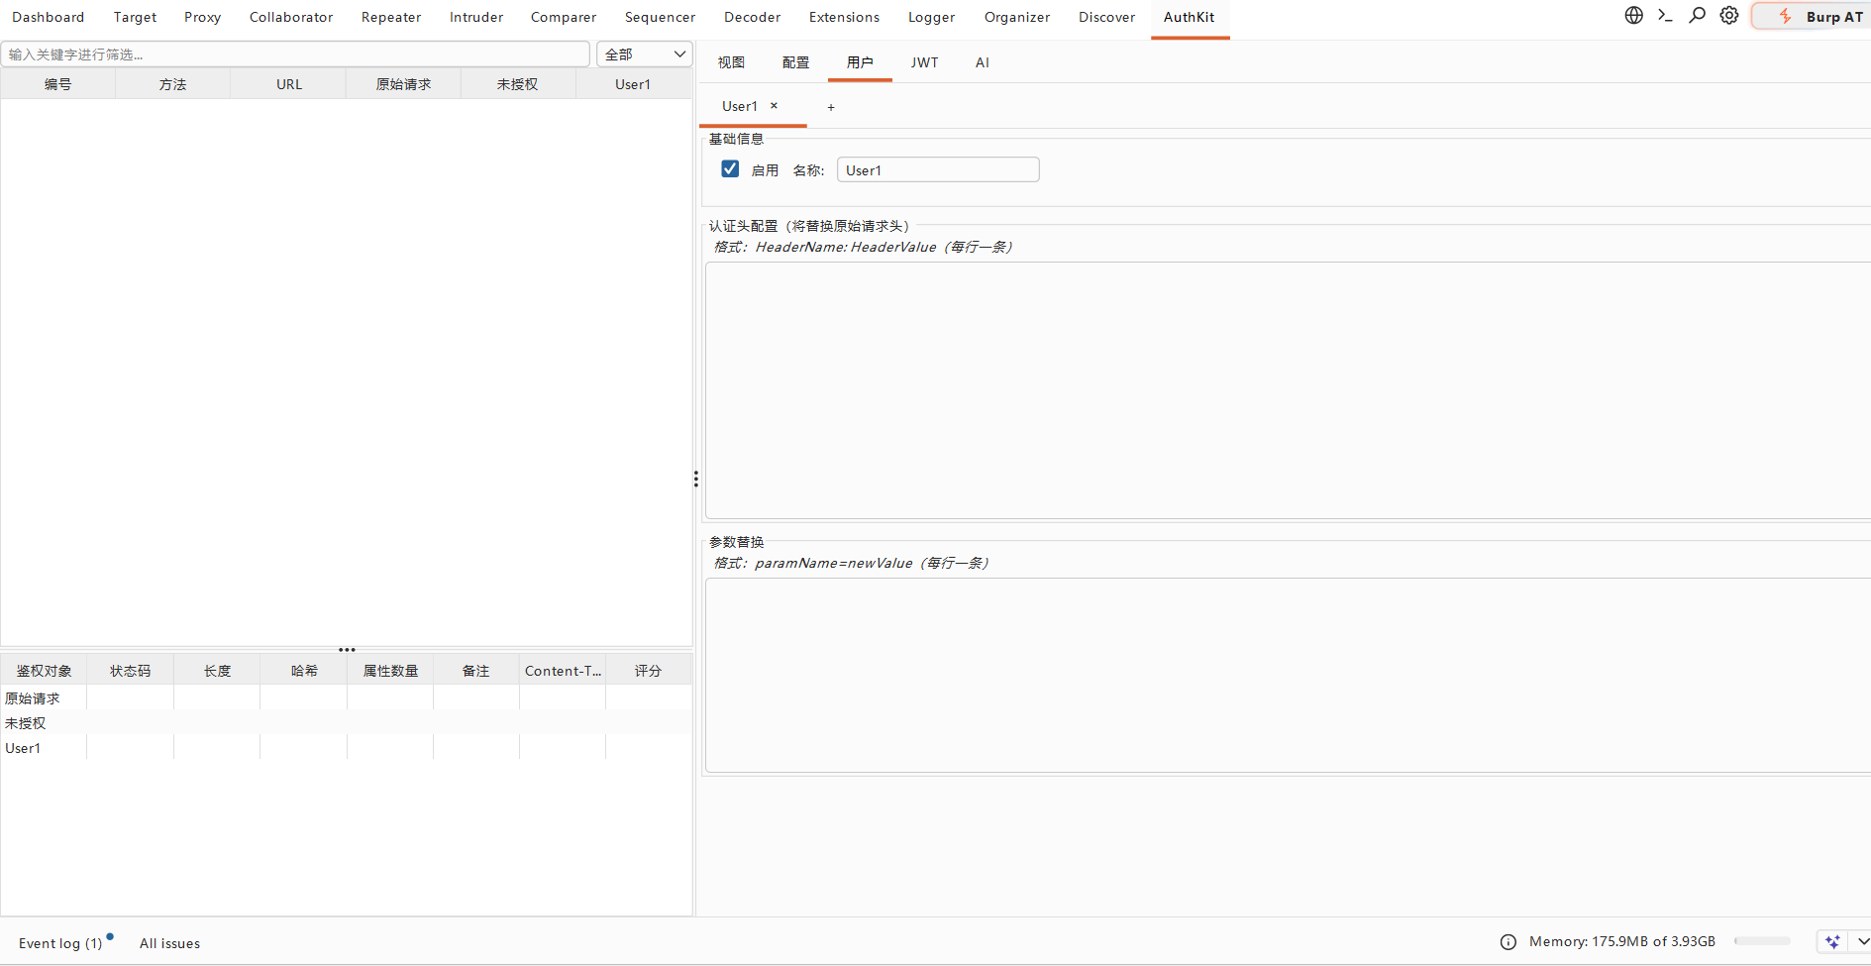This screenshot has height=966, width=1871.
Task: Switch to the Proxy tab
Action: pyautogui.click(x=202, y=17)
